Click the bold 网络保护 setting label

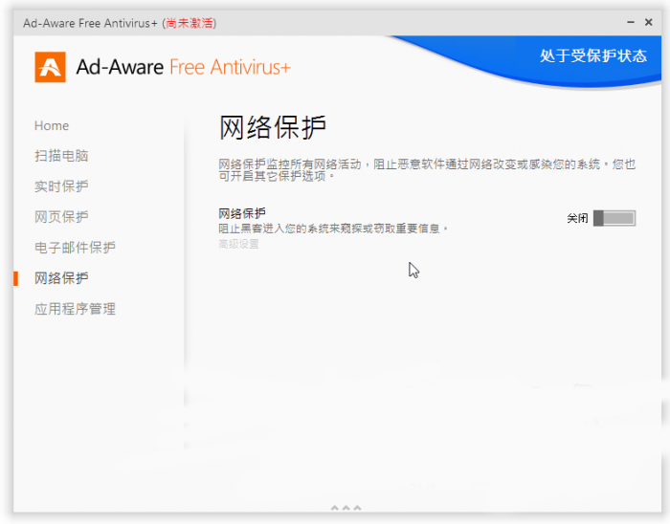pos(242,213)
